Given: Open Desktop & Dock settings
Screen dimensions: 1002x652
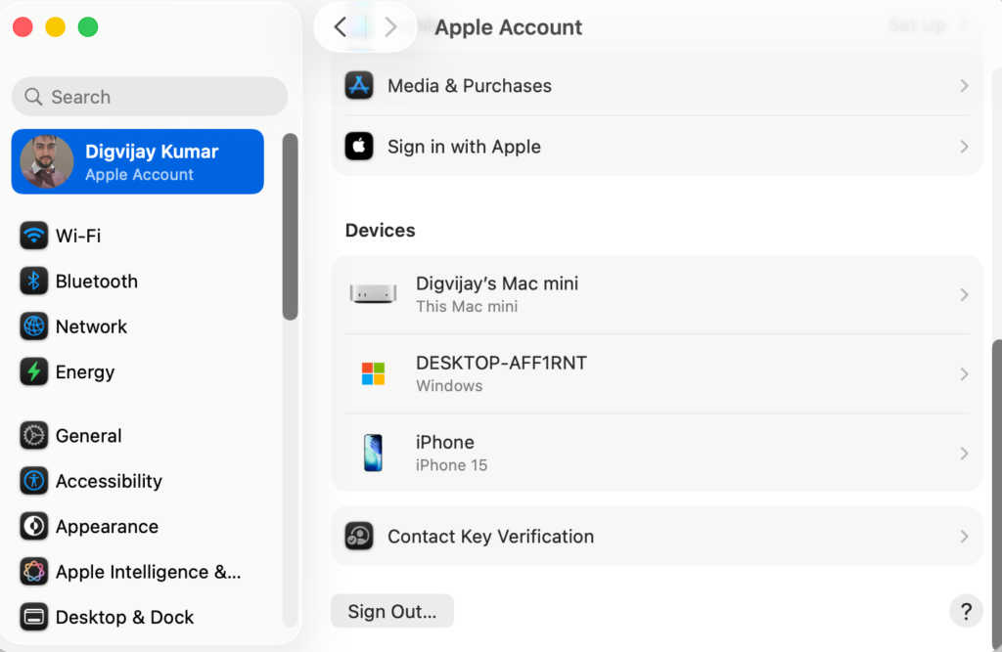Looking at the screenshot, I should (124, 618).
